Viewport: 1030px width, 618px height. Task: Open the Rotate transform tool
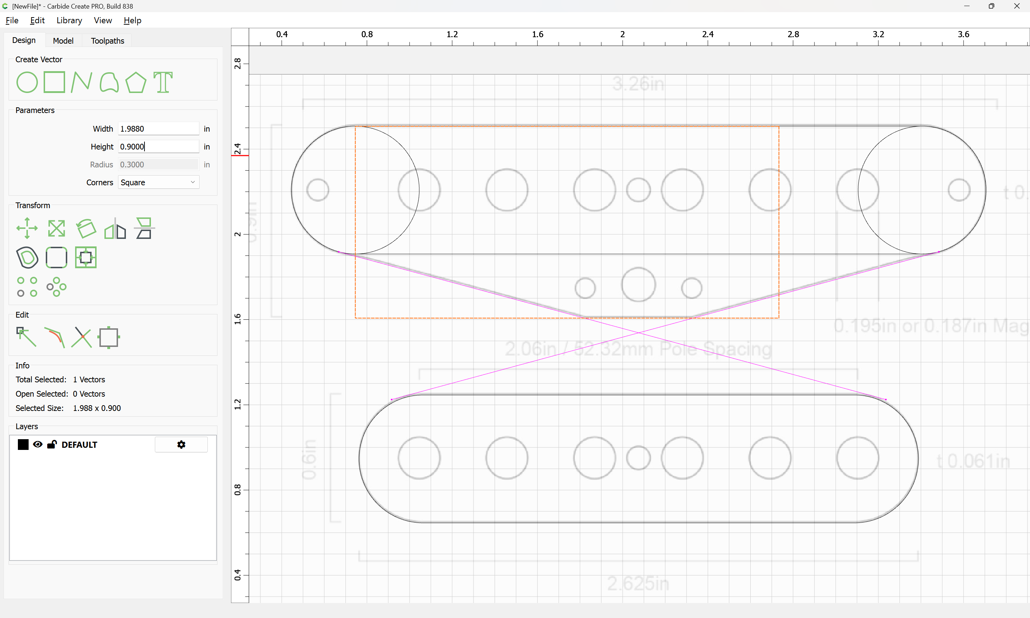[x=86, y=228]
